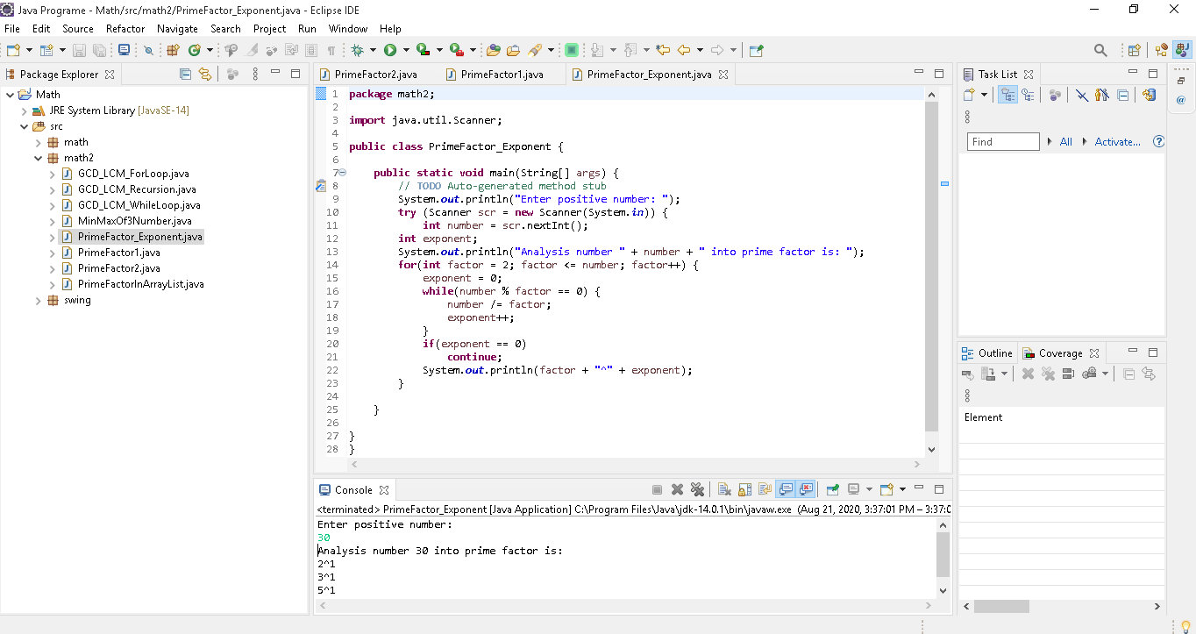The width and height of the screenshot is (1196, 634).
Task: Toggle show console on standard error change
Action: 805,489
